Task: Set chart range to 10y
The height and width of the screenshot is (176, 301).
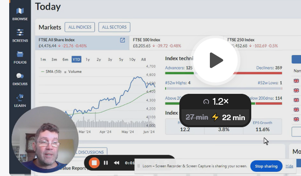Action: (x=132, y=59)
